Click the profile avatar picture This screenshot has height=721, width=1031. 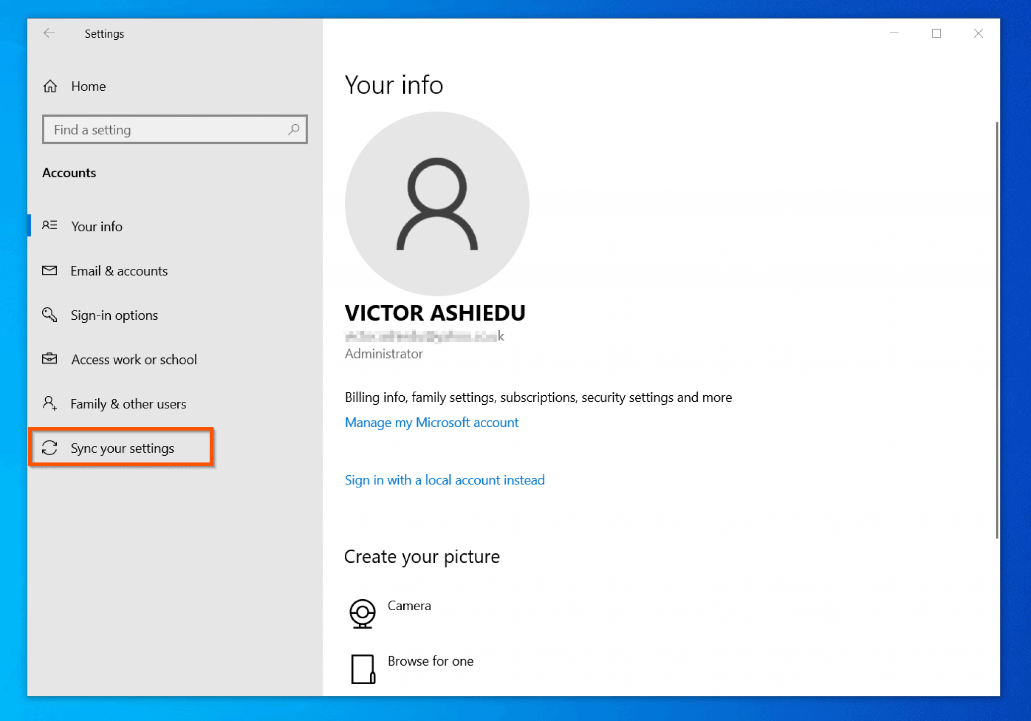(x=437, y=203)
